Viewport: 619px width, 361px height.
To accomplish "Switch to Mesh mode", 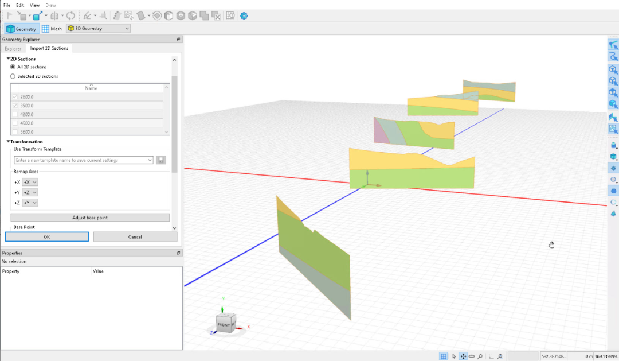I will (x=52, y=29).
